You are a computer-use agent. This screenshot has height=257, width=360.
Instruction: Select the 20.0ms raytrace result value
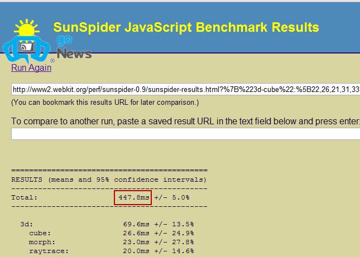[x=136, y=251]
